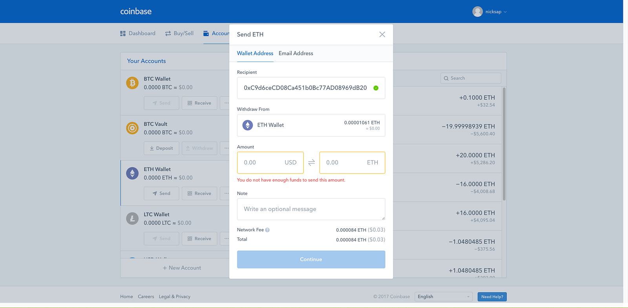Open the Accounts page
This screenshot has height=308, width=628.
point(216,33)
